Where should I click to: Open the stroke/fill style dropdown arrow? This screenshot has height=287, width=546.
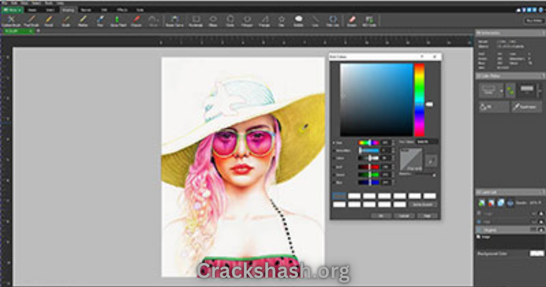coord(501,90)
